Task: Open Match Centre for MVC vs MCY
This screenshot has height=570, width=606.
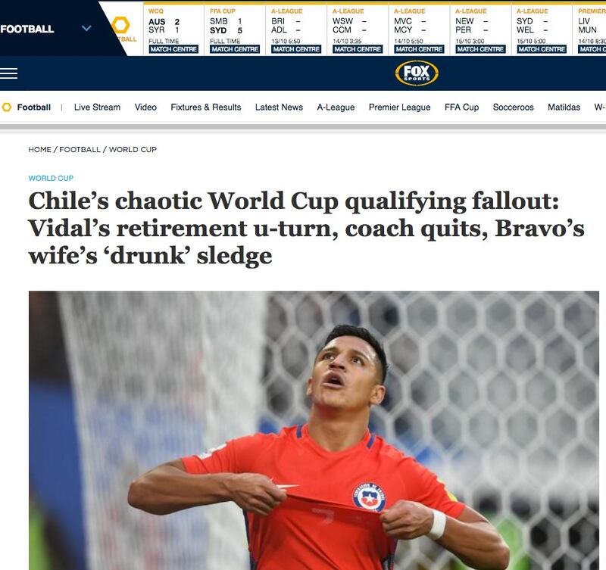Action: pyautogui.click(x=419, y=49)
